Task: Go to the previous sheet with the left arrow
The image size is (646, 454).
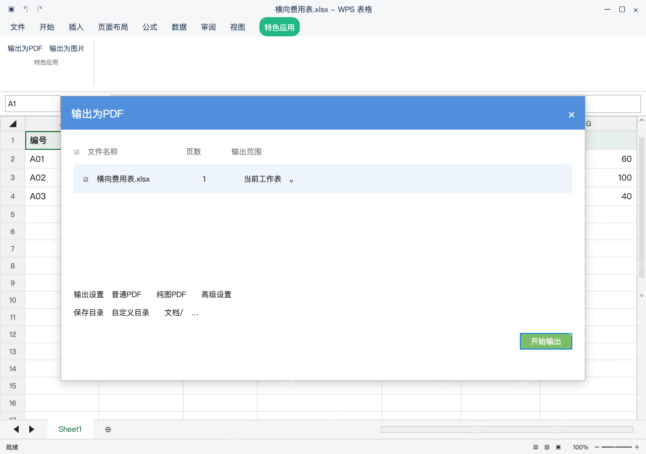Action: point(16,429)
